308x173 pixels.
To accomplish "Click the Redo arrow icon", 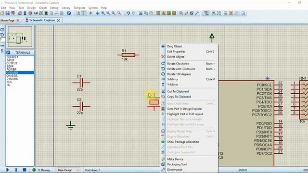I will 134,13.
